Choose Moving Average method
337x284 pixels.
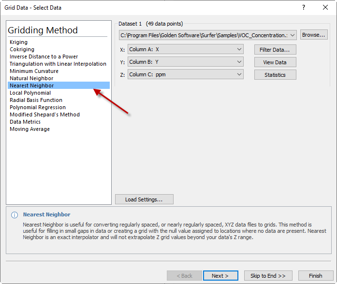[29, 129]
